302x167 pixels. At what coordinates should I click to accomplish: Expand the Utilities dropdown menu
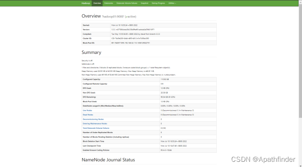pos(172,3)
